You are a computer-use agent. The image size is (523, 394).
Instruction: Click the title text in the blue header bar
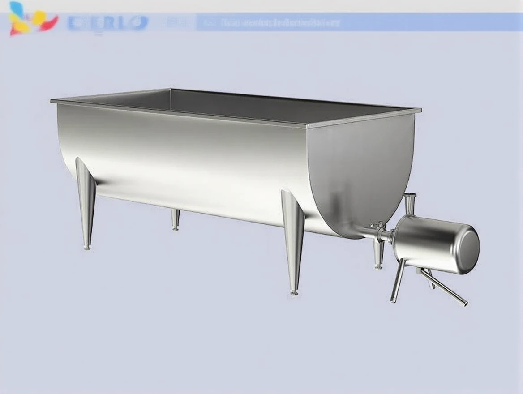(x=277, y=22)
